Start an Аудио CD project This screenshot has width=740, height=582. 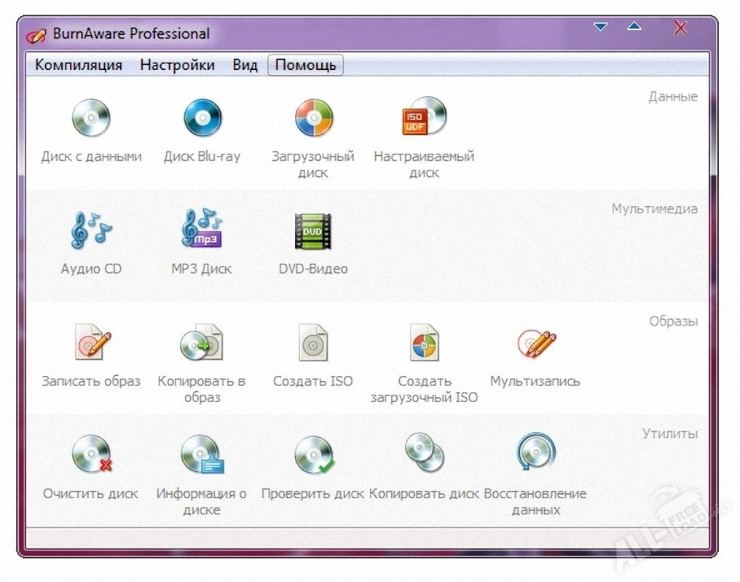coord(91,231)
